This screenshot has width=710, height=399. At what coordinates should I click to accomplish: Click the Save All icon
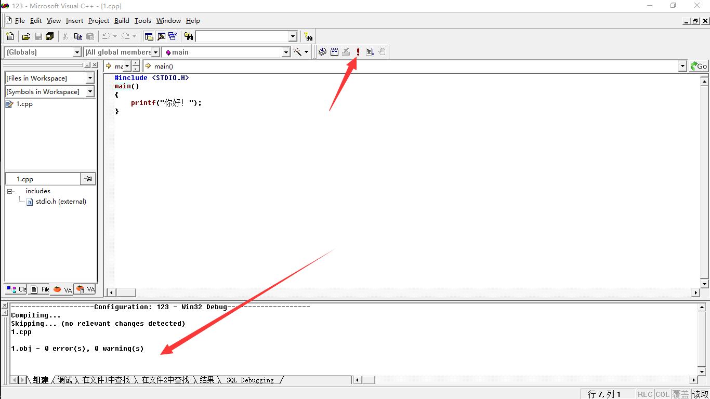[x=50, y=36]
